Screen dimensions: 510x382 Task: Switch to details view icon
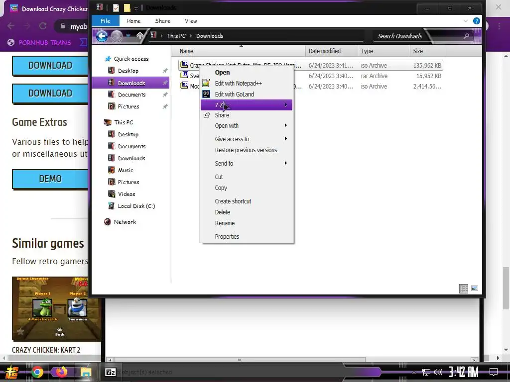click(x=464, y=288)
